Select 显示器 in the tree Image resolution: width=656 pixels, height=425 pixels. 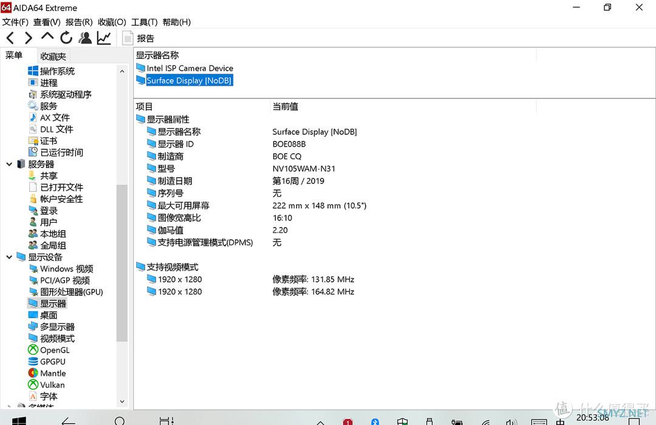[47, 304]
